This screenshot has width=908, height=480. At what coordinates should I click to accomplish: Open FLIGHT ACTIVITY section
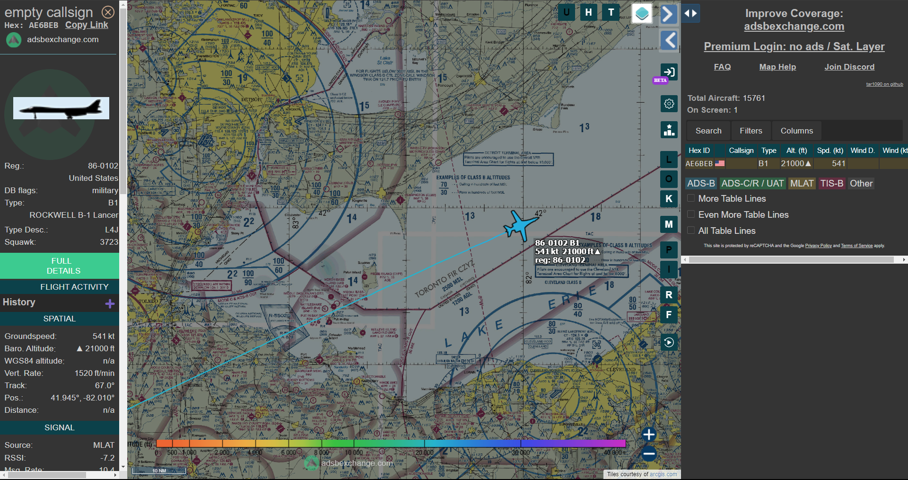click(60, 287)
